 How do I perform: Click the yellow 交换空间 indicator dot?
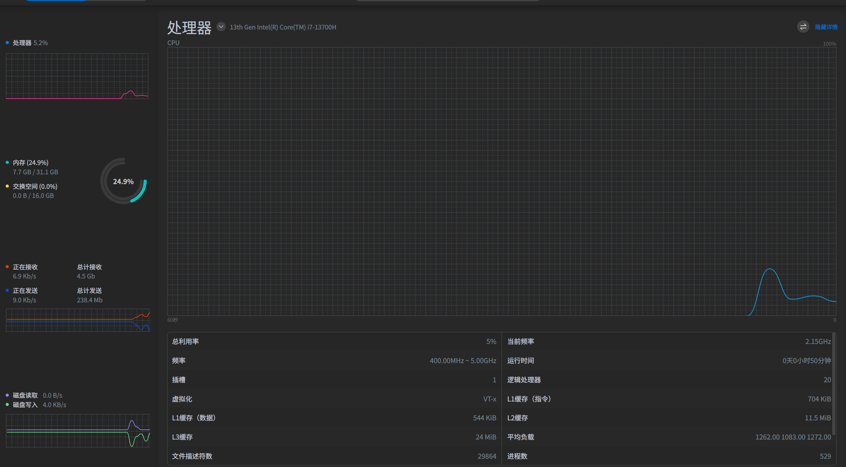pos(7,186)
